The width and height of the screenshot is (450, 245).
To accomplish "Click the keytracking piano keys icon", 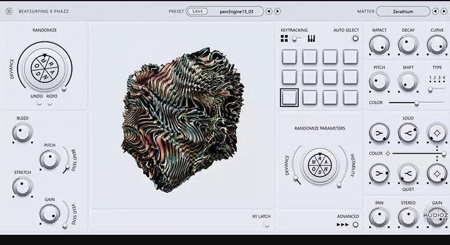I will 311,39.
